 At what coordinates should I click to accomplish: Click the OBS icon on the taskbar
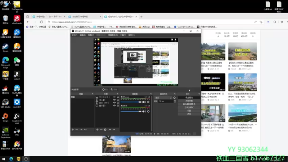pos(26,159)
